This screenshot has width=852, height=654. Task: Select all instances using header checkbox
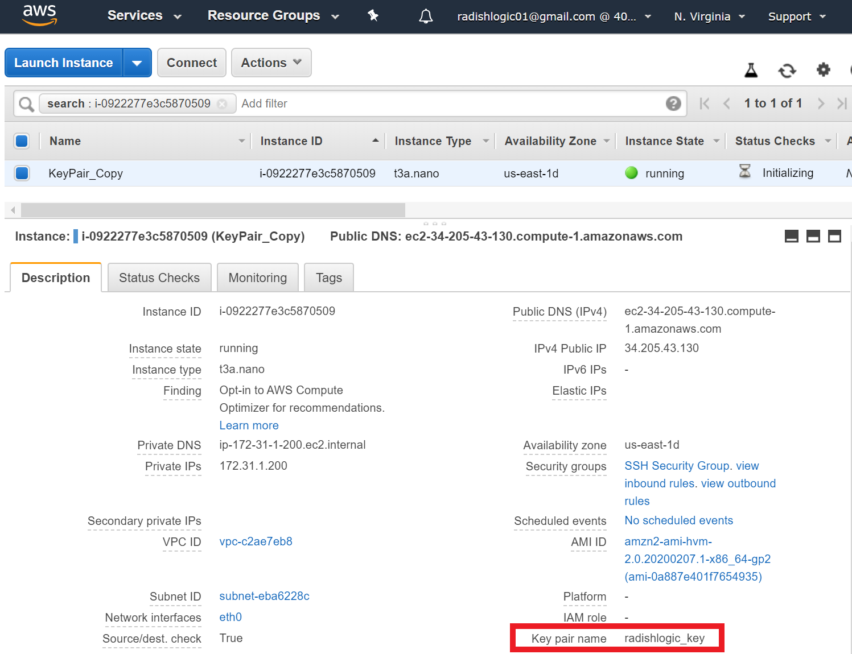(22, 140)
